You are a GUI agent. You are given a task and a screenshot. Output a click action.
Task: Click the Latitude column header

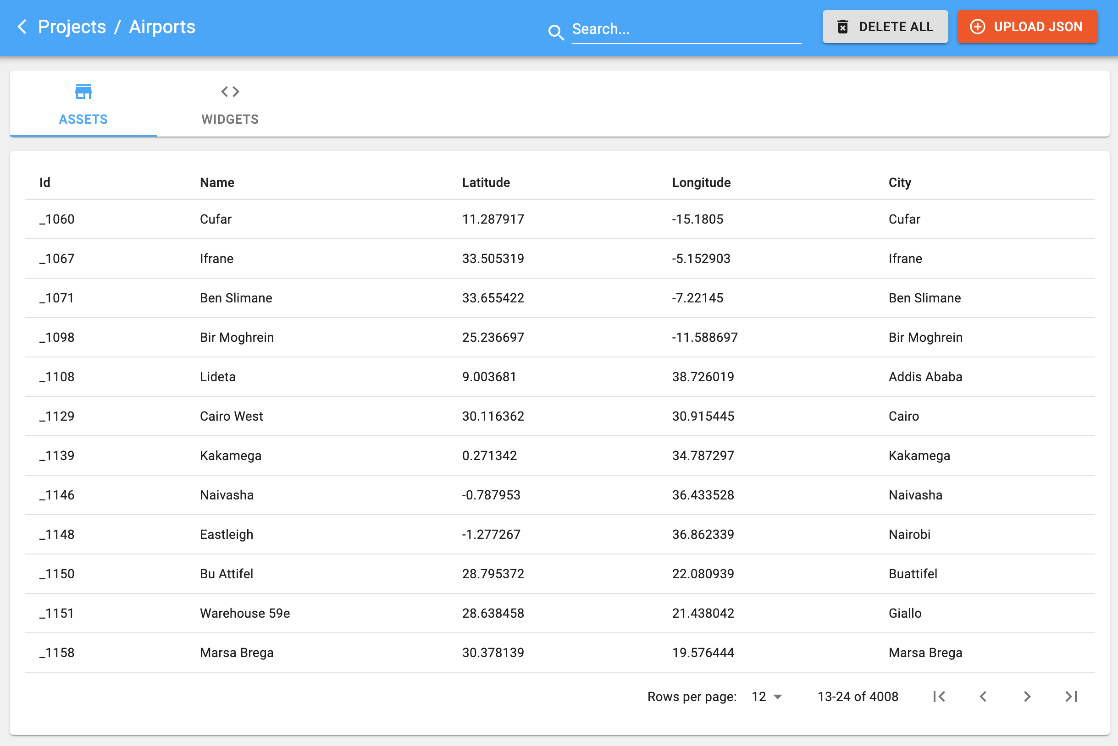[486, 183]
